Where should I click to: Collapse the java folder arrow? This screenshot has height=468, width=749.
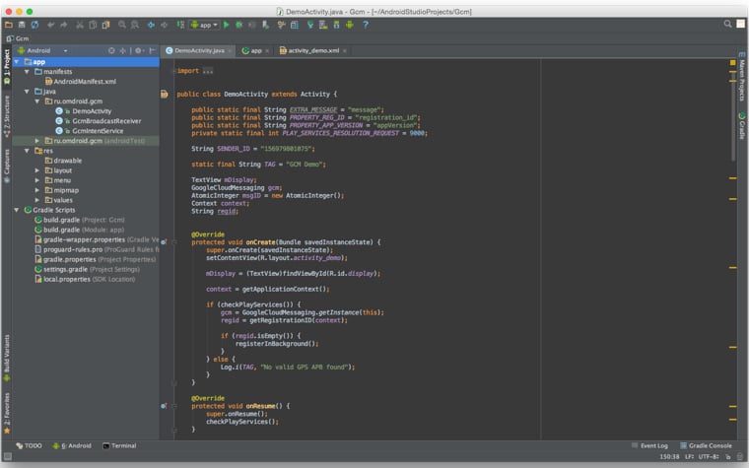pyautogui.click(x=28, y=92)
